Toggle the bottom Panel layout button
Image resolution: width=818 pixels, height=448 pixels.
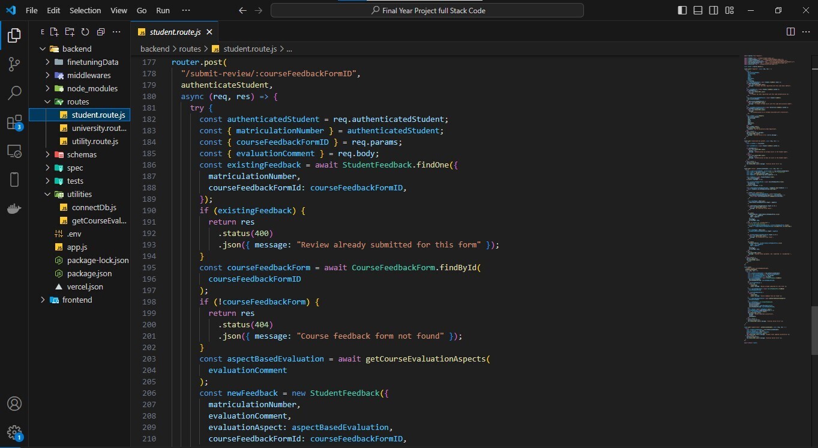click(x=698, y=10)
